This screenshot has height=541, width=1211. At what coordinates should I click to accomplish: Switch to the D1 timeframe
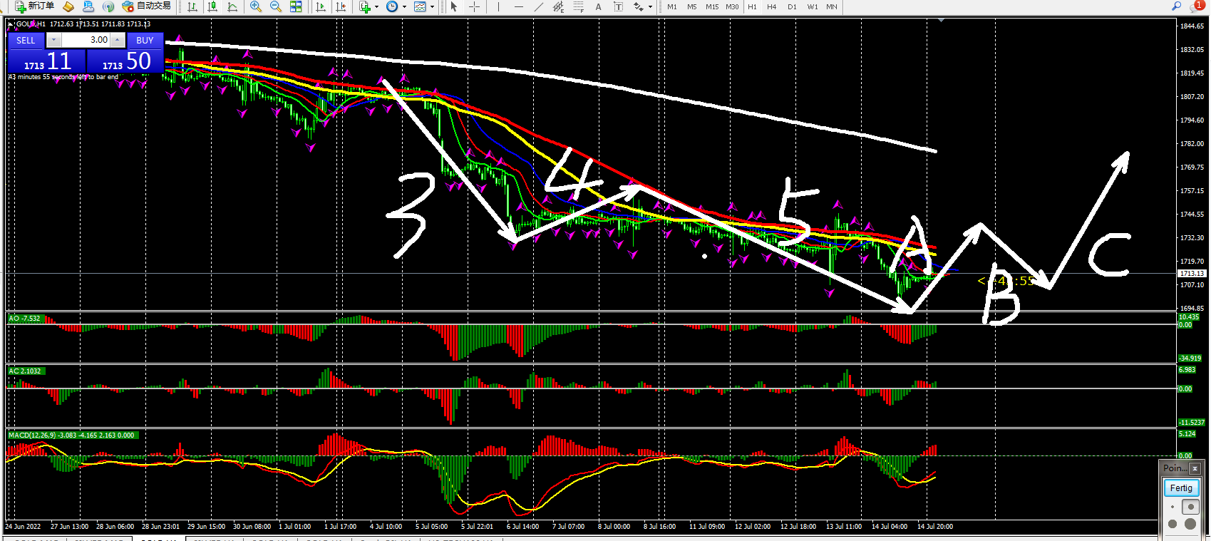click(x=792, y=6)
